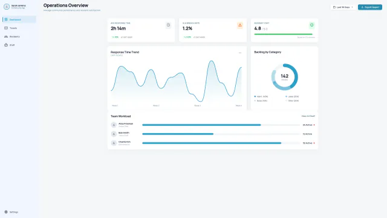Open the Residents section
The image size is (387, 218).
19,36
